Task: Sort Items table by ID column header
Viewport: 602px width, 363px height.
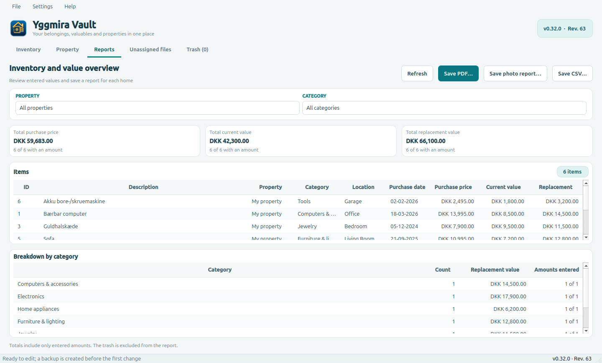Action: click(26, 187)
